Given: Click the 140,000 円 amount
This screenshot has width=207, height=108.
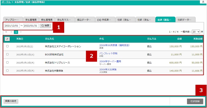Looking at the screenshot, I should 175,71.
